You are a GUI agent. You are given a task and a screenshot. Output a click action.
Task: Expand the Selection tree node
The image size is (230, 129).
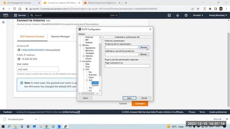coord(84,56)
